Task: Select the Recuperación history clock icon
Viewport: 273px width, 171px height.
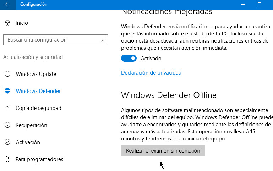Action: pyautogui.click(x=7, y=125)
